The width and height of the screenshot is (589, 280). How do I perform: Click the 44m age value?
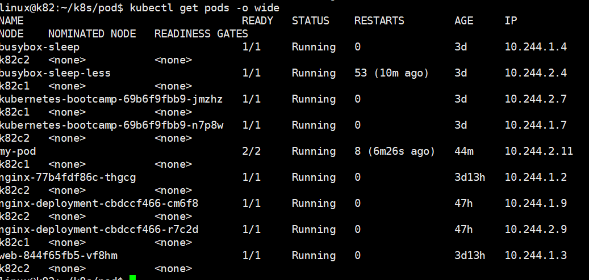tap(464, 151)
